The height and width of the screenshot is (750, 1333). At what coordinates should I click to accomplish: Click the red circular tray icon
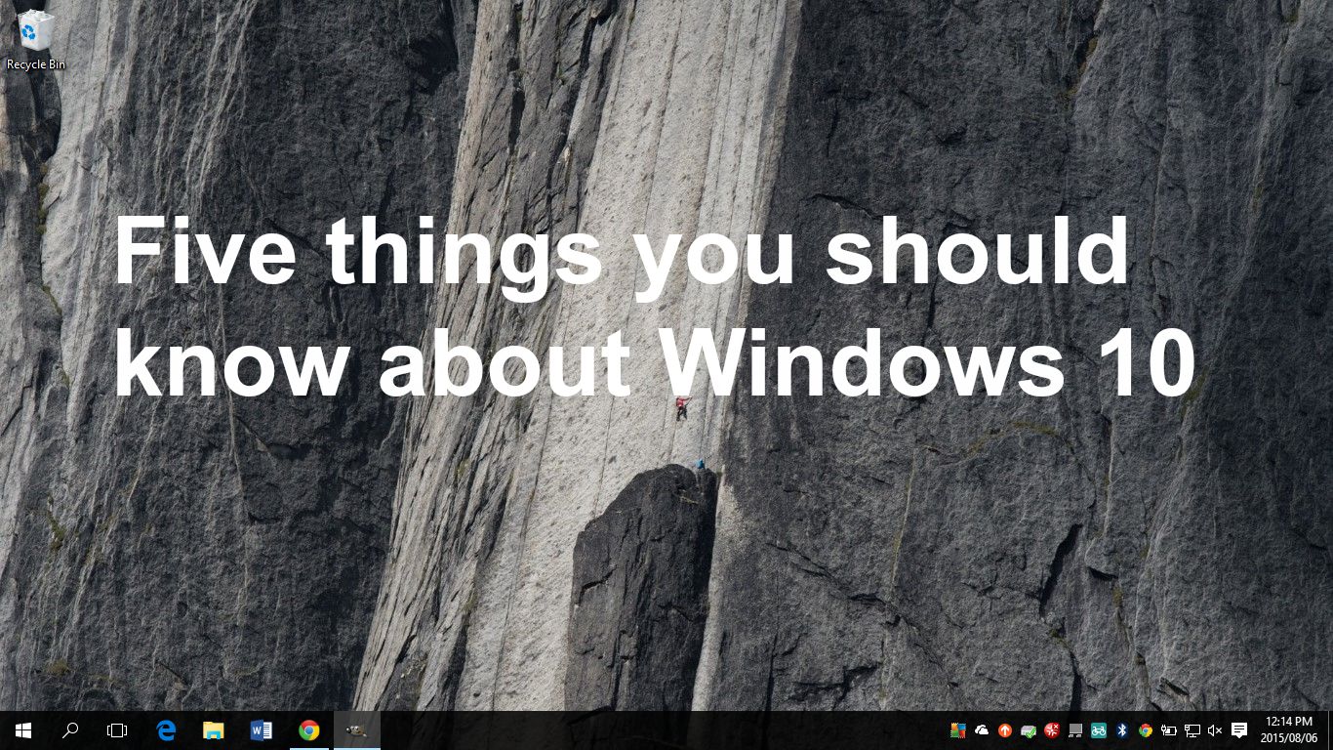tap(1052, 730)
